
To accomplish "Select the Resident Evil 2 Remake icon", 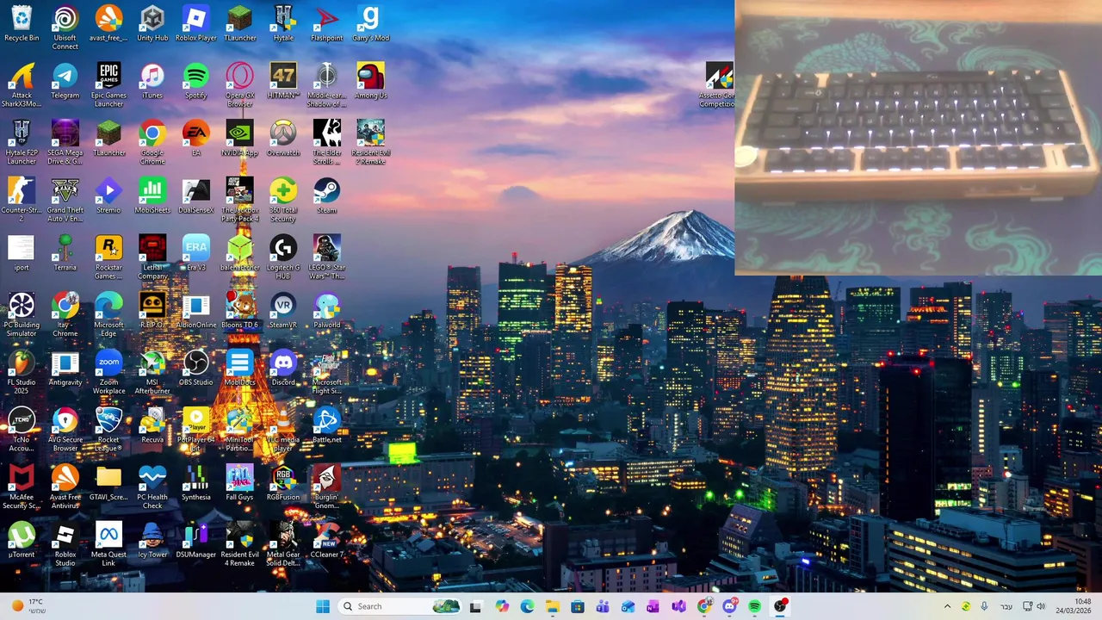I will tap(370, 143).
